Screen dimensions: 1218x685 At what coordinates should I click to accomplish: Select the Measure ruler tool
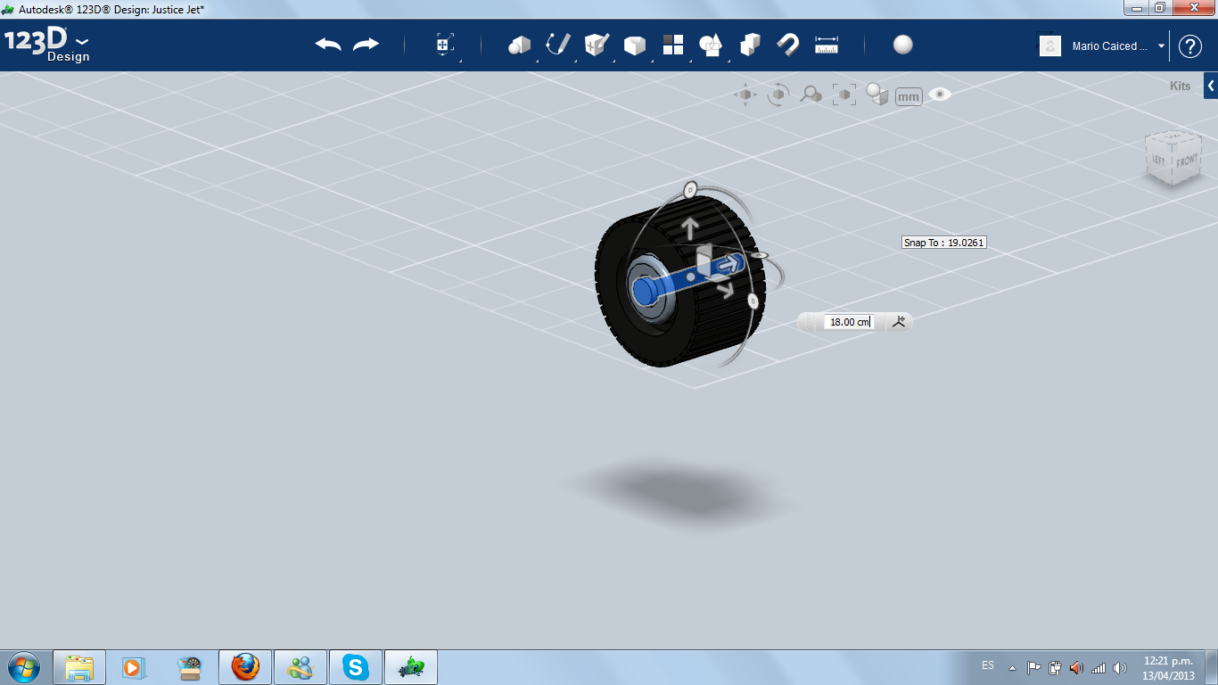[827, 45]
